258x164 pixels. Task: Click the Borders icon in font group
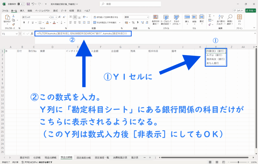coord(40,22)
